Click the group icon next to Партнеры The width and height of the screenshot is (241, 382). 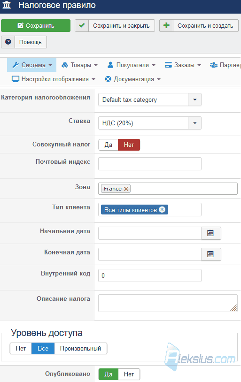(213, 65)
